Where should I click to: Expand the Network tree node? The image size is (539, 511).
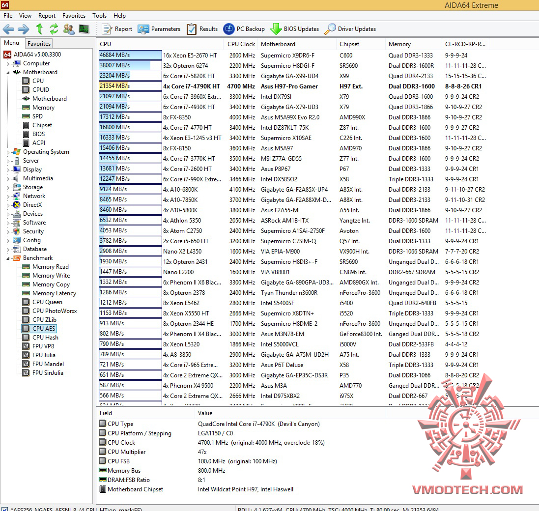click(x=8, y=196)
